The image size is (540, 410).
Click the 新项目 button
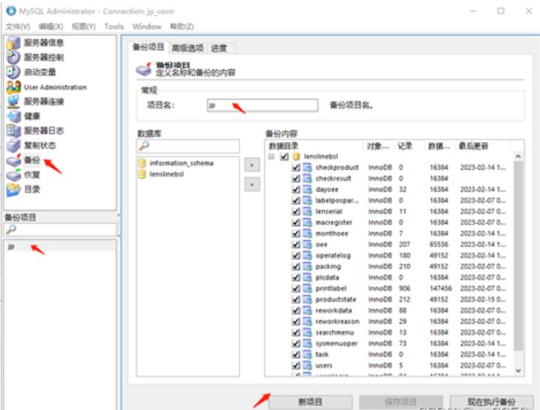[310, 402]
